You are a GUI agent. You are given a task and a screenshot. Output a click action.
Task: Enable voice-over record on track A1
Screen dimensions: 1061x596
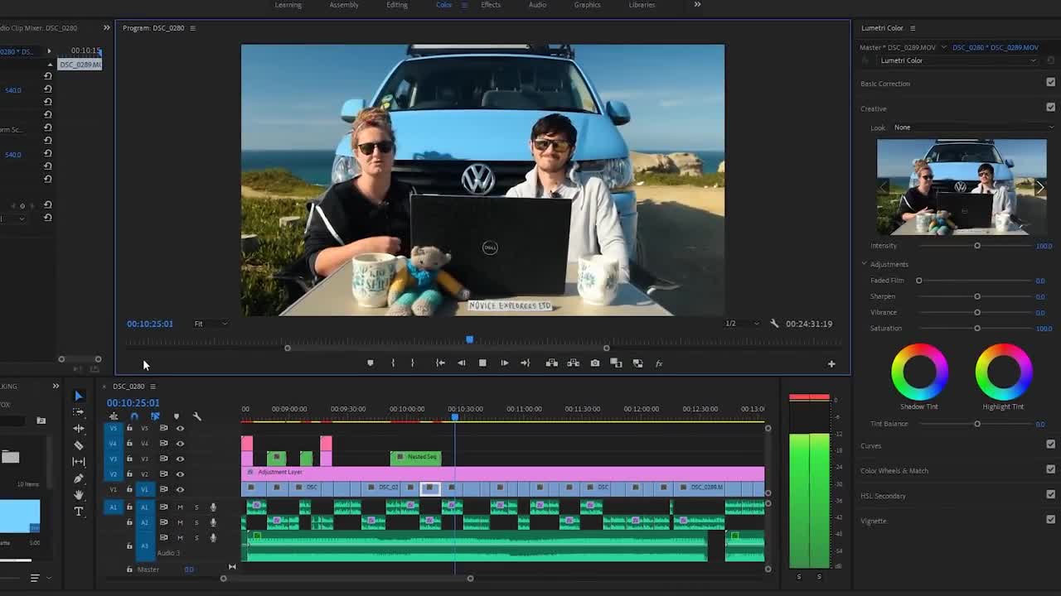[x=213, y=507]
